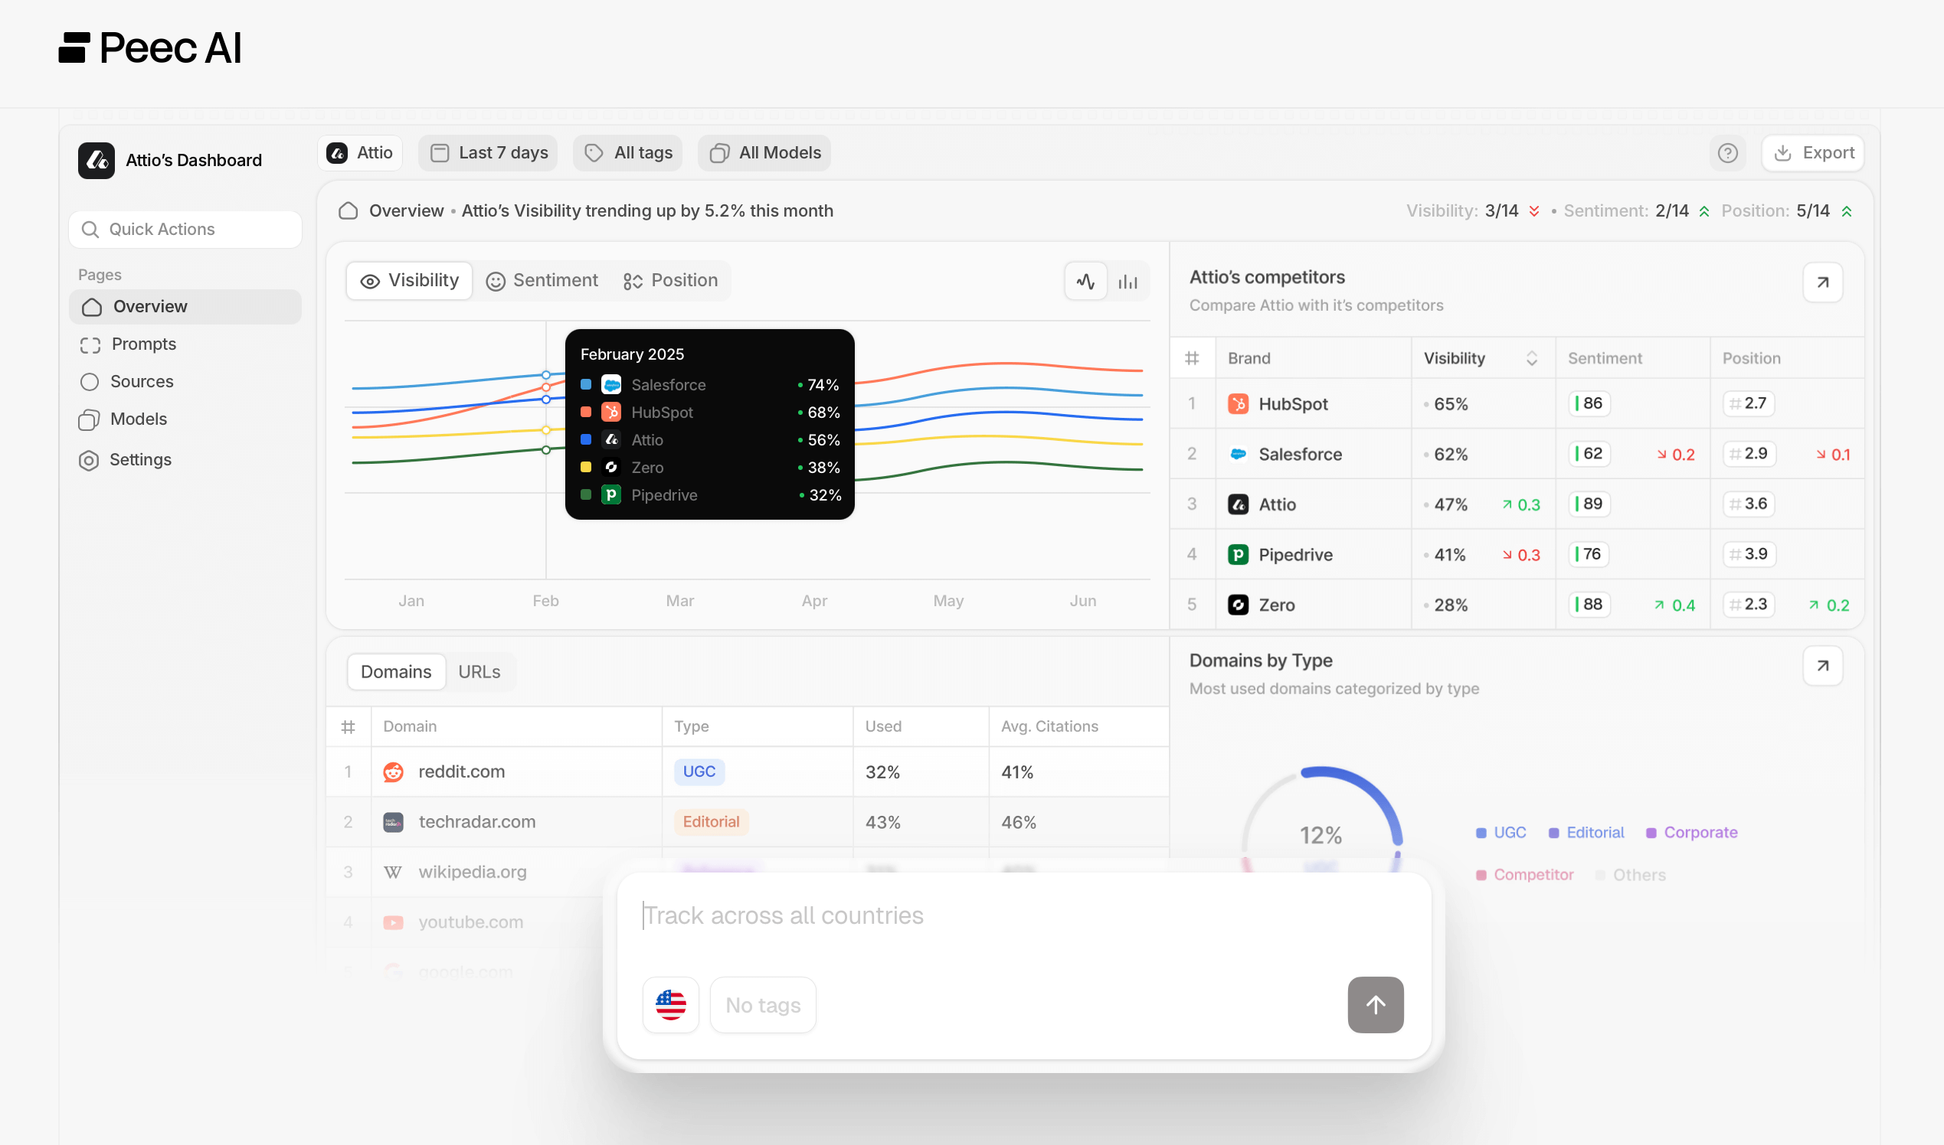Click the Sources icon in the sidebar

coord(90,381)
